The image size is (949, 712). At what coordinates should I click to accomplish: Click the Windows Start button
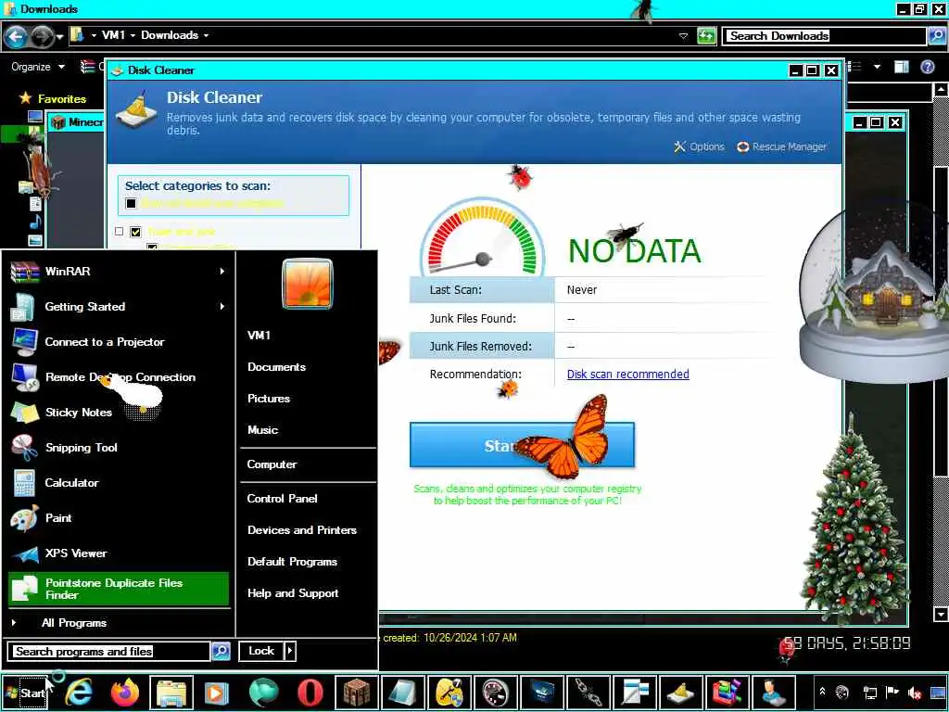point(26,692)
